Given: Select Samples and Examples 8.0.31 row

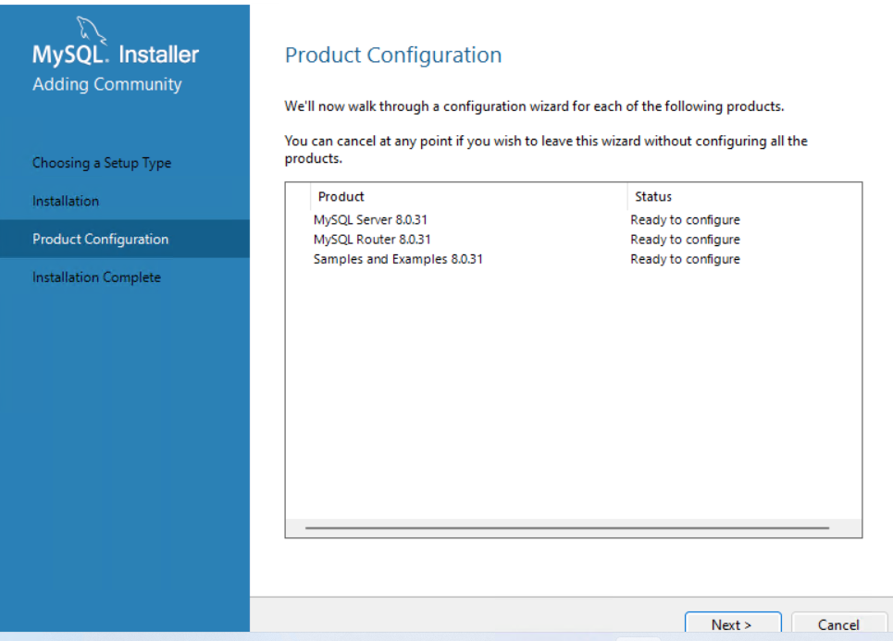Looking at the screenshot, I should (398, 259).
